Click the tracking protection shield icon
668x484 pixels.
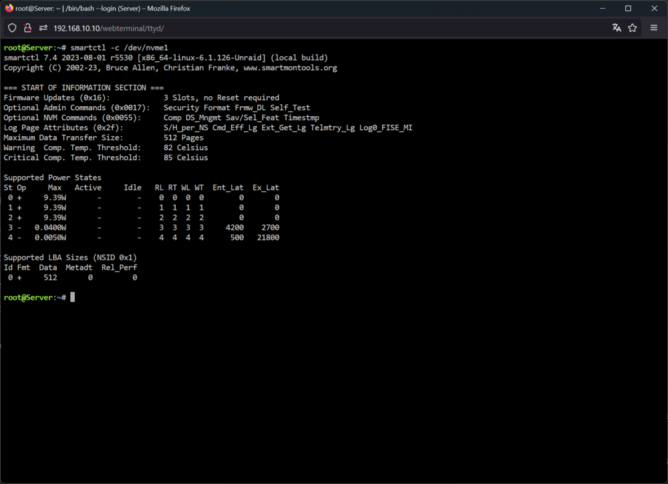pyautogui.click(x=12, y=28)
